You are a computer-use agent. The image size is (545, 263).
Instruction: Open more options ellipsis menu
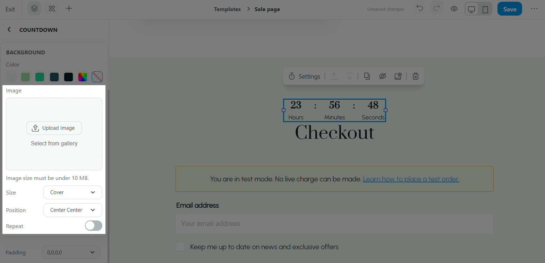[534, 9]
